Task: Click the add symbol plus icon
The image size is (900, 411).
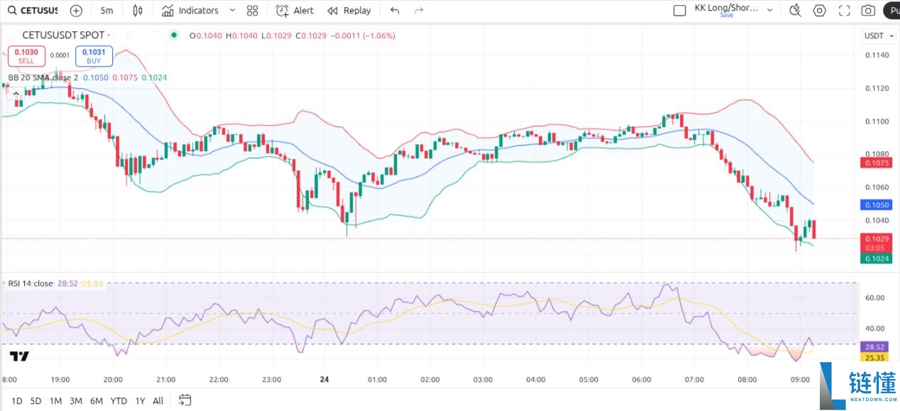Action: [76, 11]
